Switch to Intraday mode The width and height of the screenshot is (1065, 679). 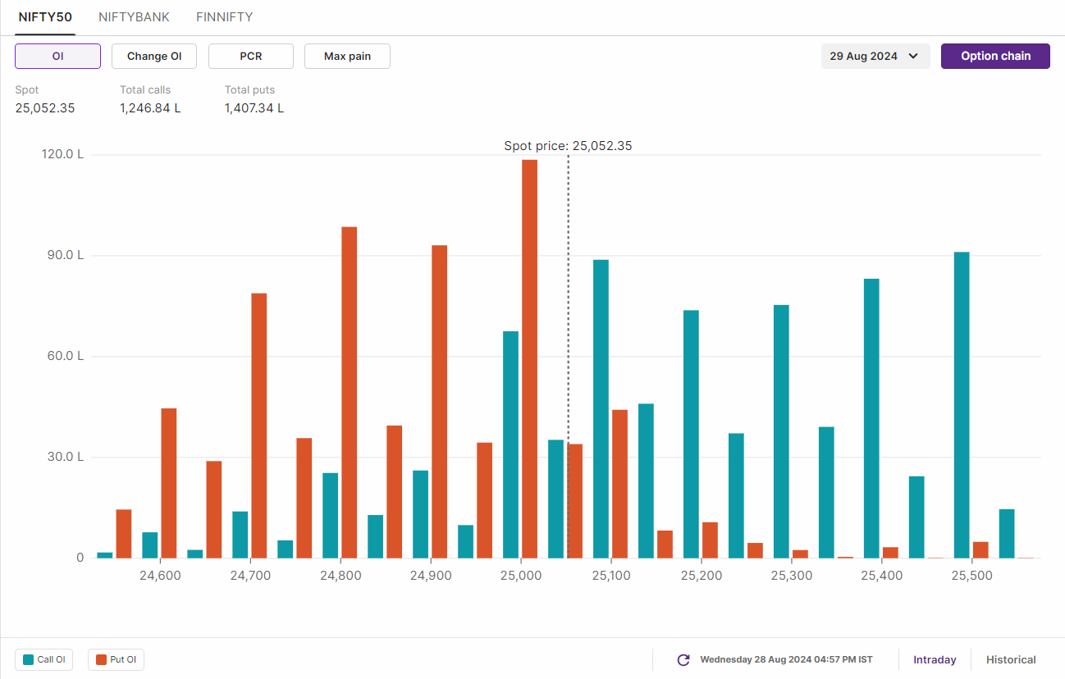point(935,660)
